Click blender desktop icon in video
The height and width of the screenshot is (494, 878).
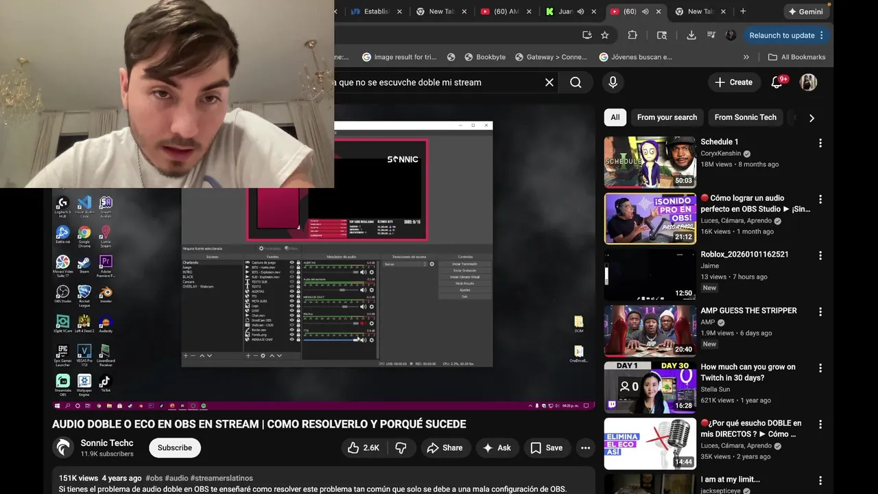point(106,294)
